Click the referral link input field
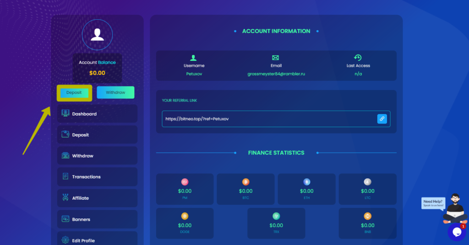469x245 pixels. tap(276, 119)
